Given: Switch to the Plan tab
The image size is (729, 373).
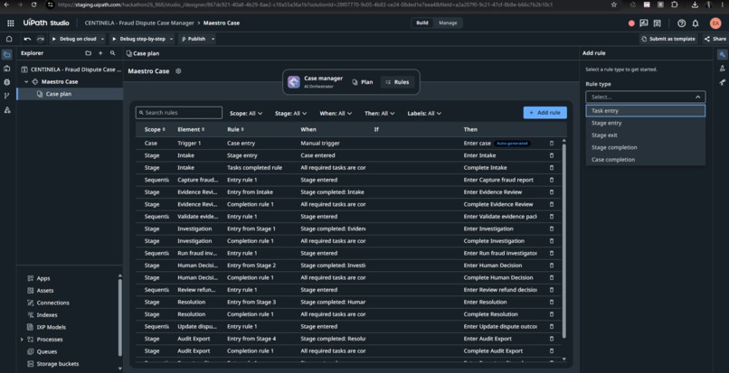Looking at the screenshot, I should 362,82.
